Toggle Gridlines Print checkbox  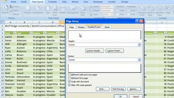click(117, 14)
